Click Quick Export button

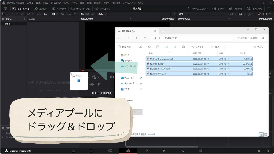197,9
